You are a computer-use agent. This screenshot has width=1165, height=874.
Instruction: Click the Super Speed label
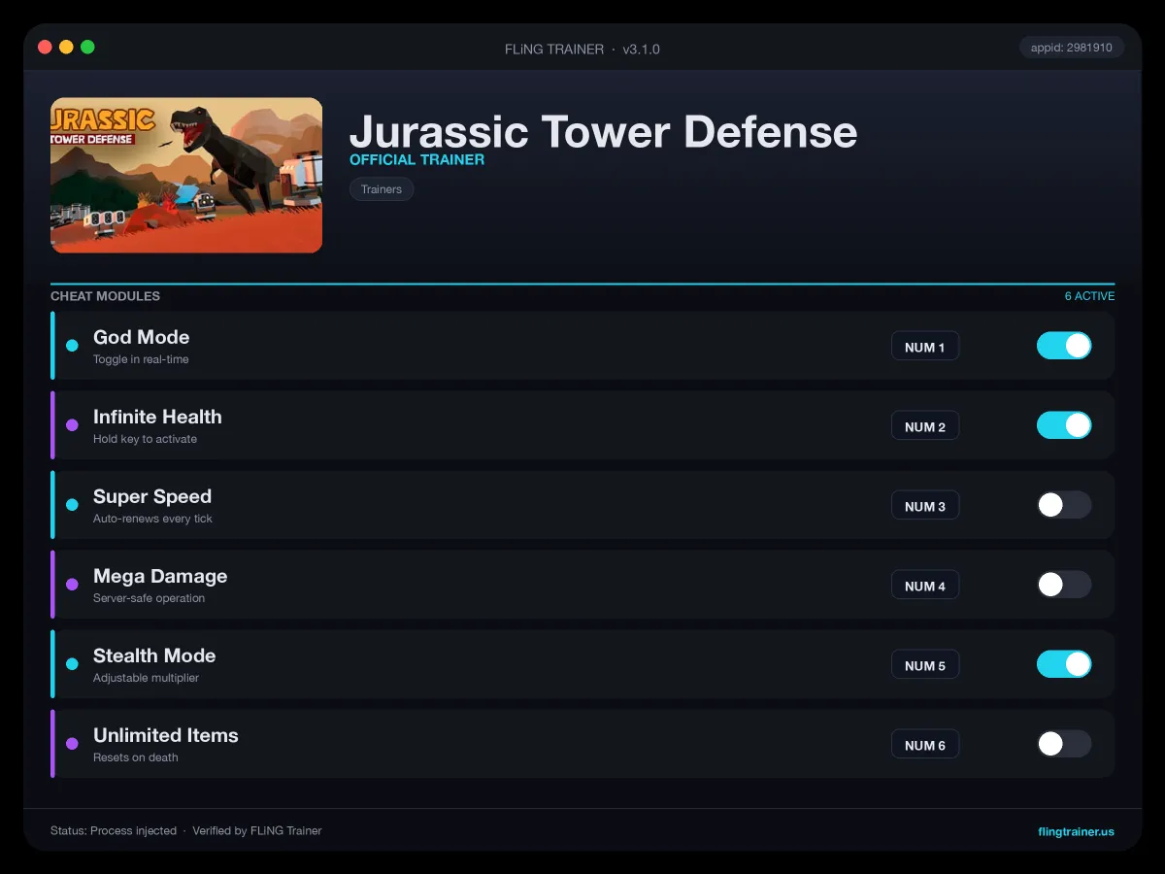click(152, 496)
